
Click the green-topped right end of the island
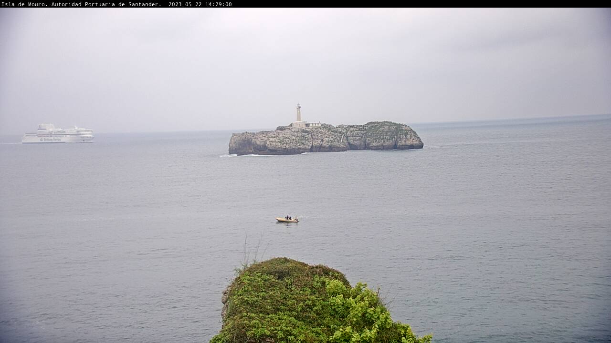pyautogui.click(x=391, y=130)
